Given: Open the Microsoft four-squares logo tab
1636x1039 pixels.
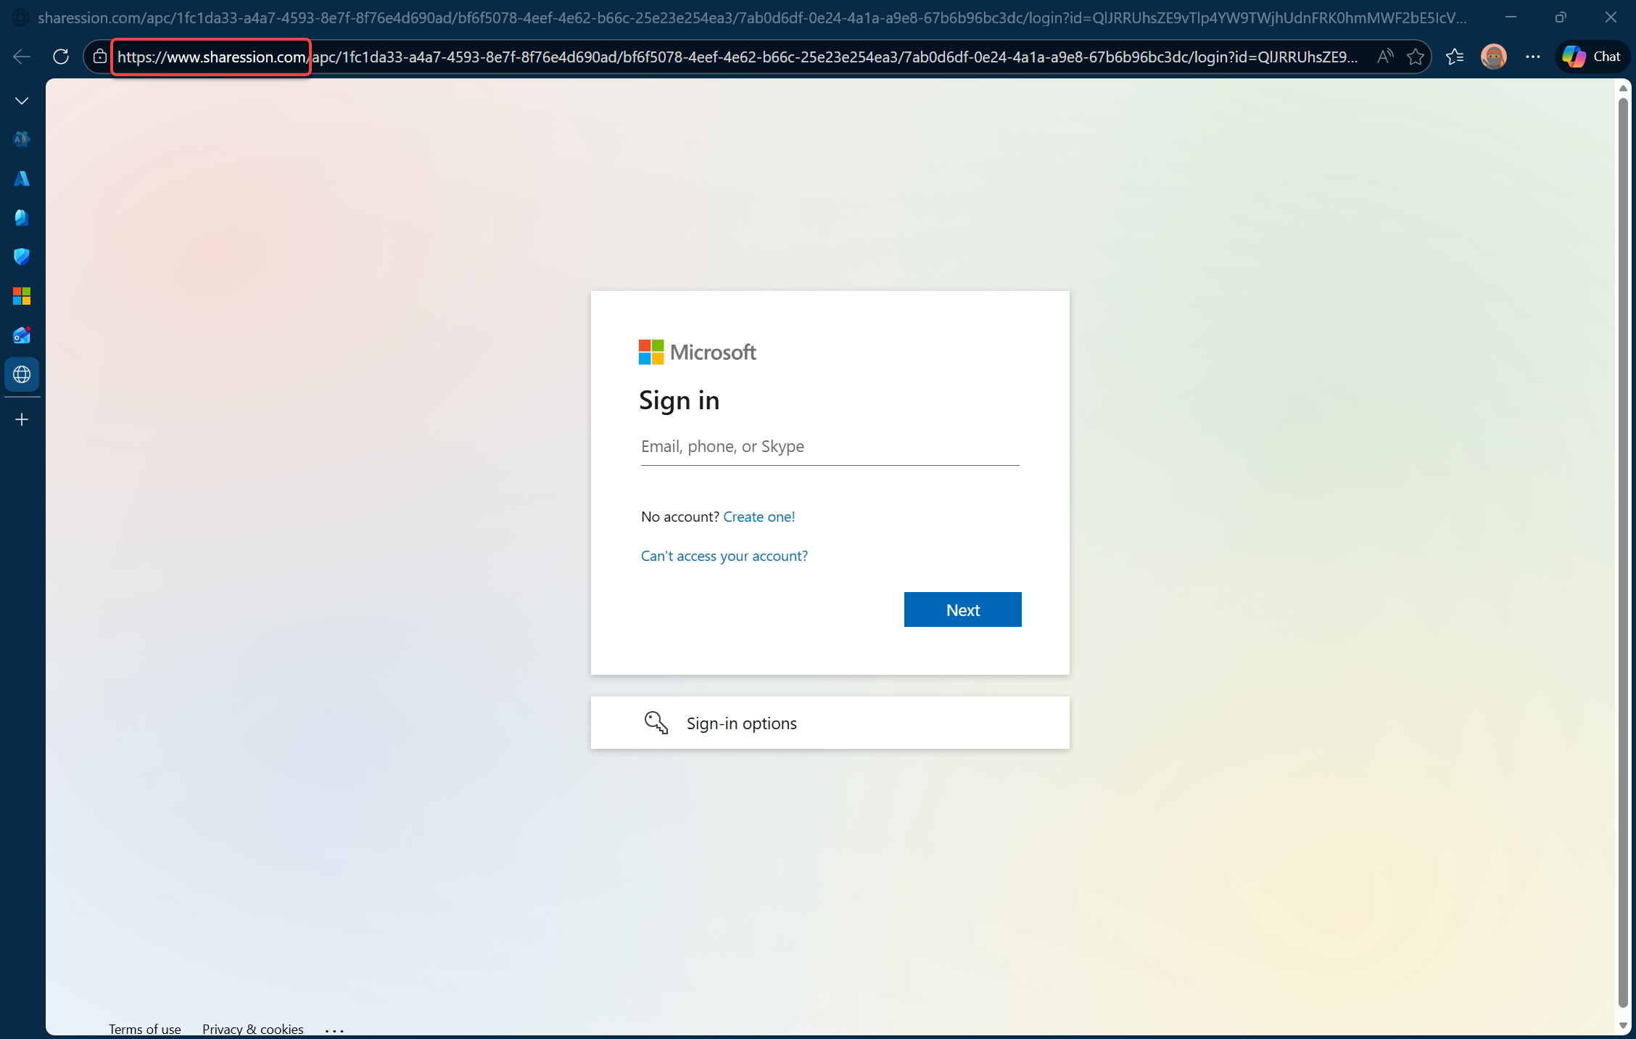Looking at the screenshot, I should pos(22,296).
